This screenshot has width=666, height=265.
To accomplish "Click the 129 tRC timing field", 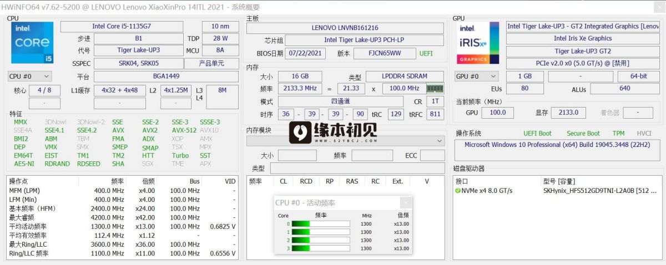I will (395, 114).
